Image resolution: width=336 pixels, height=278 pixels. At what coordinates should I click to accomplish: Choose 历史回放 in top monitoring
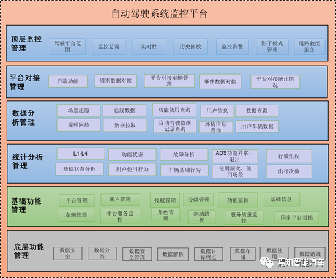[x=190, y=47]
